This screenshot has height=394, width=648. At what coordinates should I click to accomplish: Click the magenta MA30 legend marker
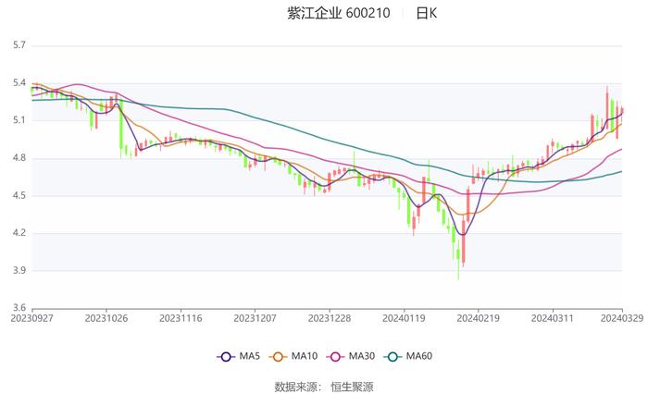click(x=336, y=356)
